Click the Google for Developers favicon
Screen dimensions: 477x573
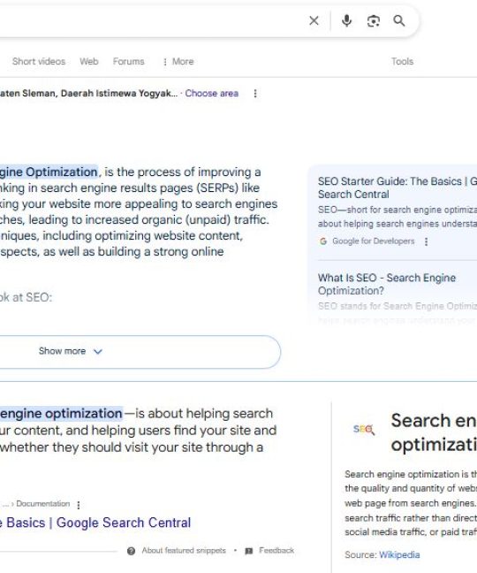tap(323, 241)
